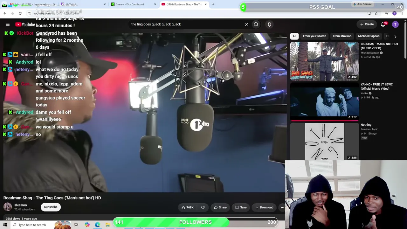Like the video with thumbs up
The height and width of the screenshot is (229, 407).
pyautogui.click(x=187, y=207)
